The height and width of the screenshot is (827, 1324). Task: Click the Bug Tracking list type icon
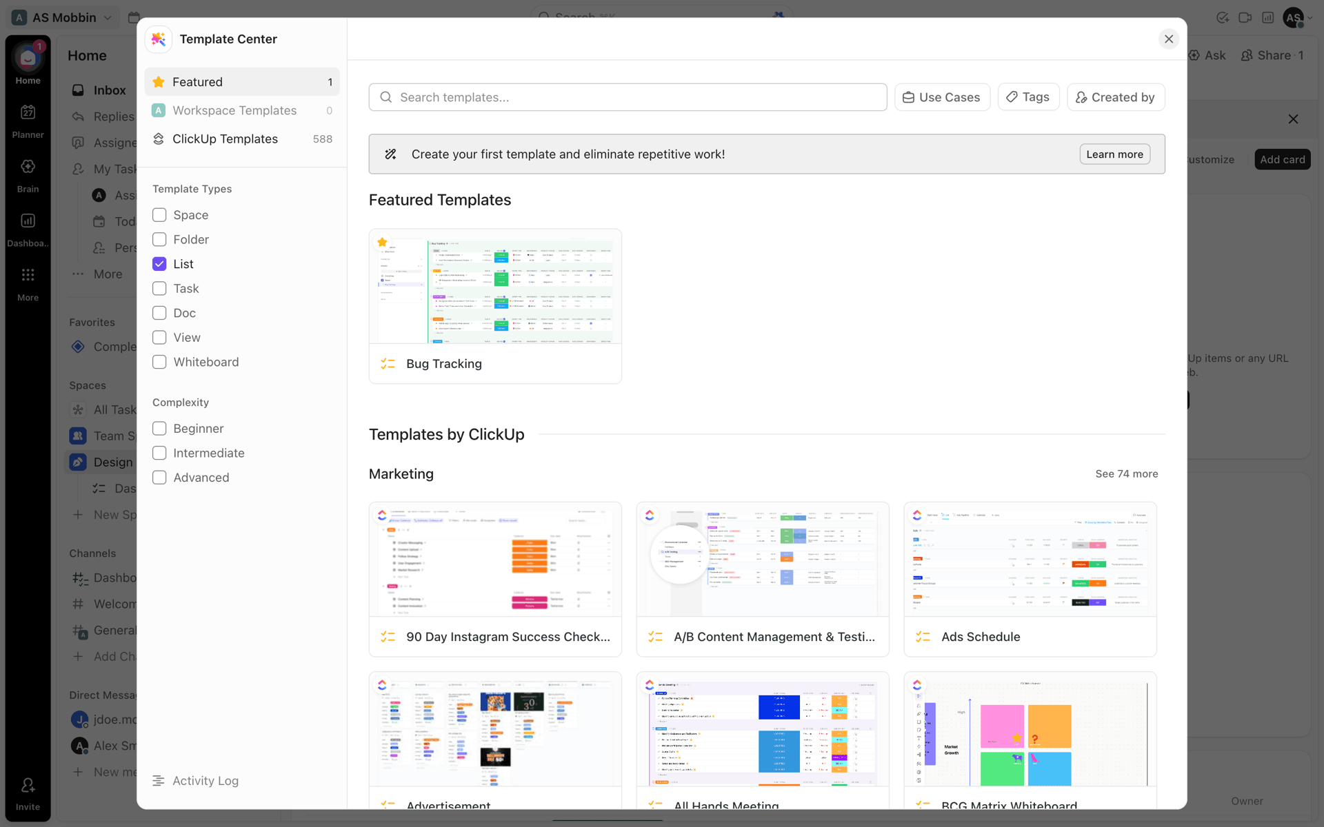point(388,364)
